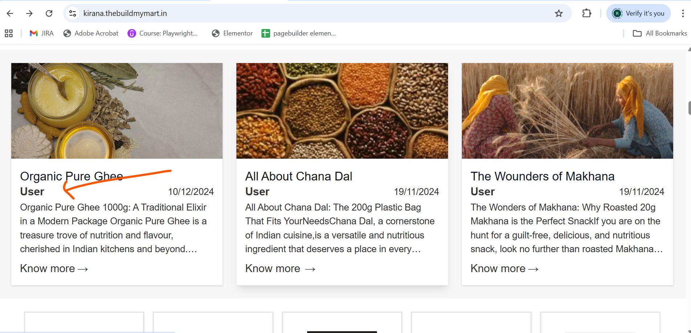Click the 19/11/2024 date on Makhana card

[642, 192]
